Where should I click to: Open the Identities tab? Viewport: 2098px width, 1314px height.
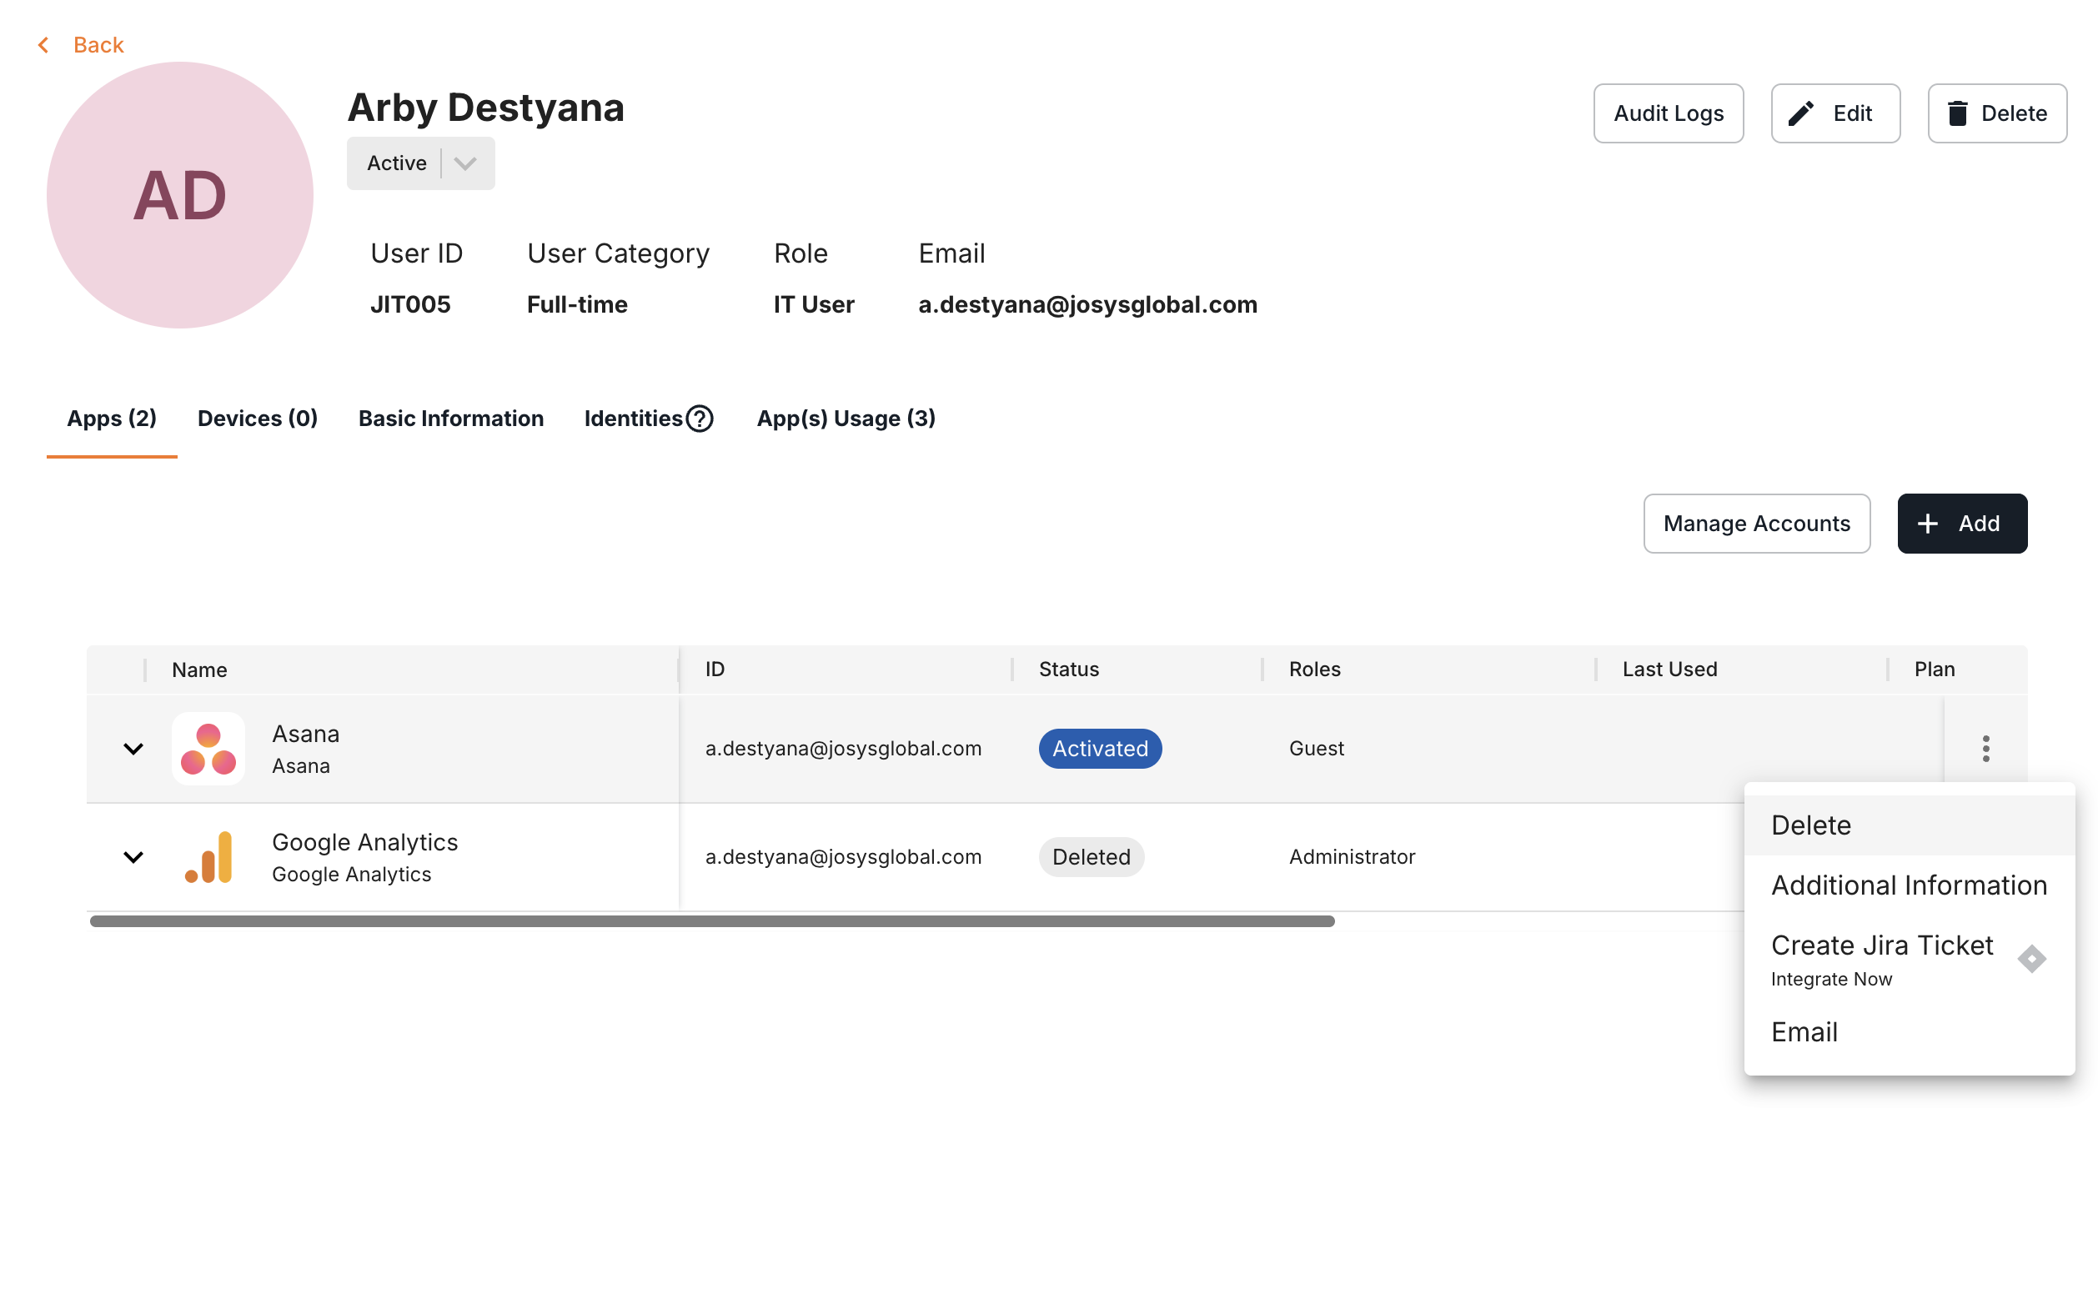[x=633, y=418]
